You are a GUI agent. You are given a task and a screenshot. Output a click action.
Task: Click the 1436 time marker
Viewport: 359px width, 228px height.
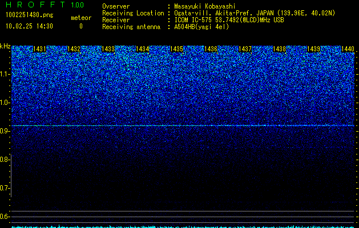pos(211,49)
